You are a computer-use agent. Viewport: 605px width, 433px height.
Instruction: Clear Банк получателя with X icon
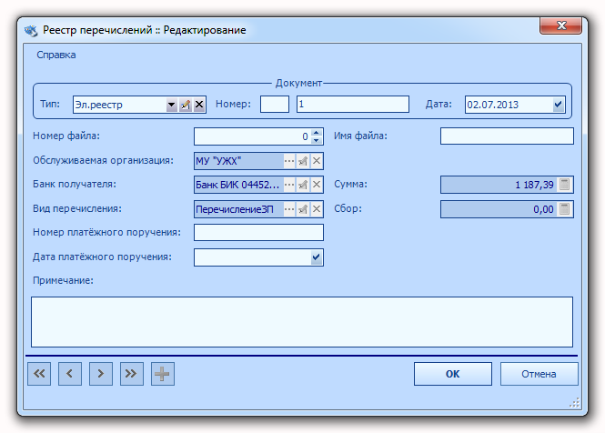(x=317, y=185)
